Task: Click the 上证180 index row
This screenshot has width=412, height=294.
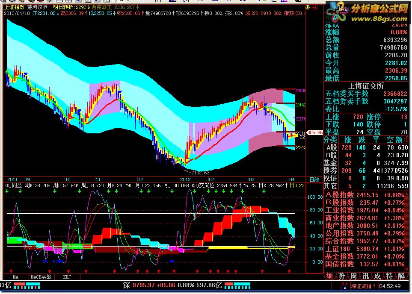Action: click(x=338, y=248)
